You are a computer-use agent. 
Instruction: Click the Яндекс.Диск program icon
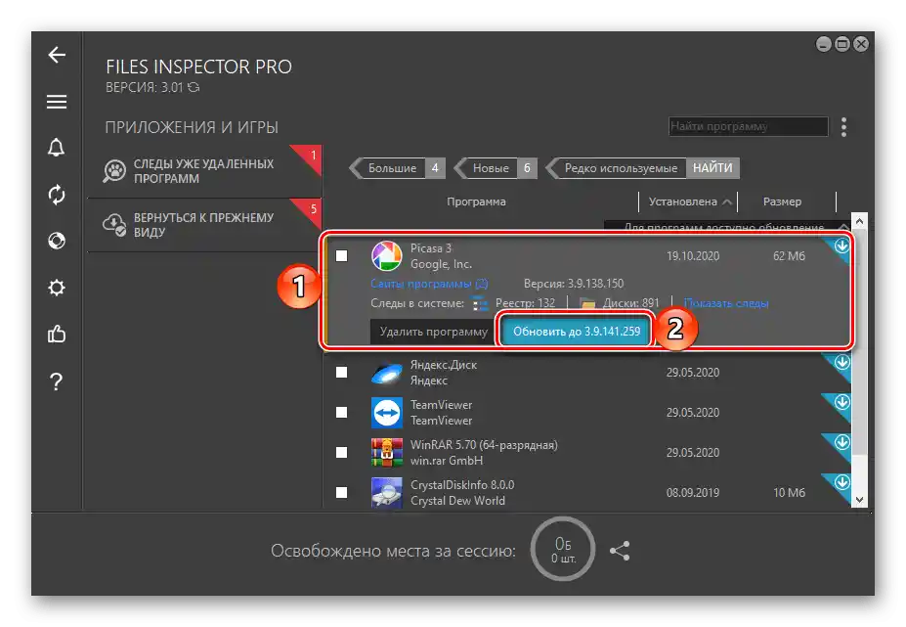[387, 373]
